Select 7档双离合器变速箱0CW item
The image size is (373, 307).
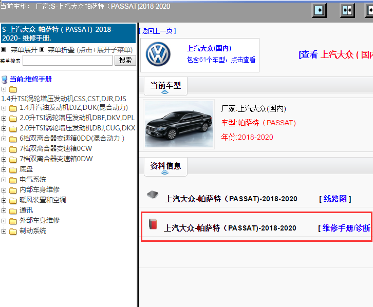point(55,148)
